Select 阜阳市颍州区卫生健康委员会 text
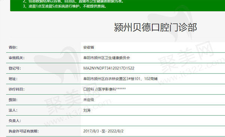Image resolution: width=225 pixels, height=137 pixels. click(107, 58)
